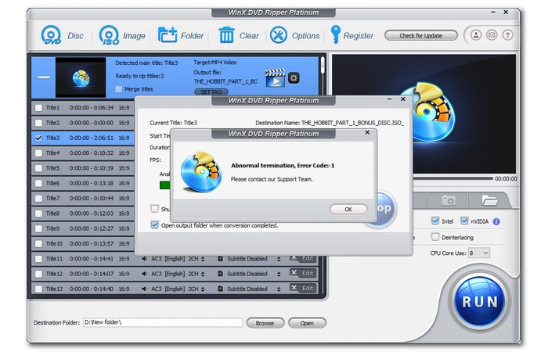The image size is (548, 352).
Task: Click the SET TAG button
Action: pos(211,92)
